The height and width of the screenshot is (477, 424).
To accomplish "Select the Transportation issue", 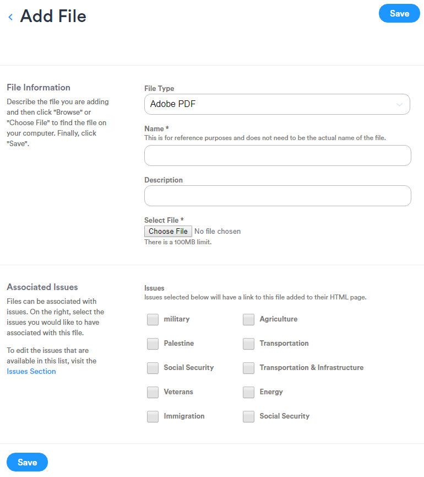I will click(x=248, y=344).
